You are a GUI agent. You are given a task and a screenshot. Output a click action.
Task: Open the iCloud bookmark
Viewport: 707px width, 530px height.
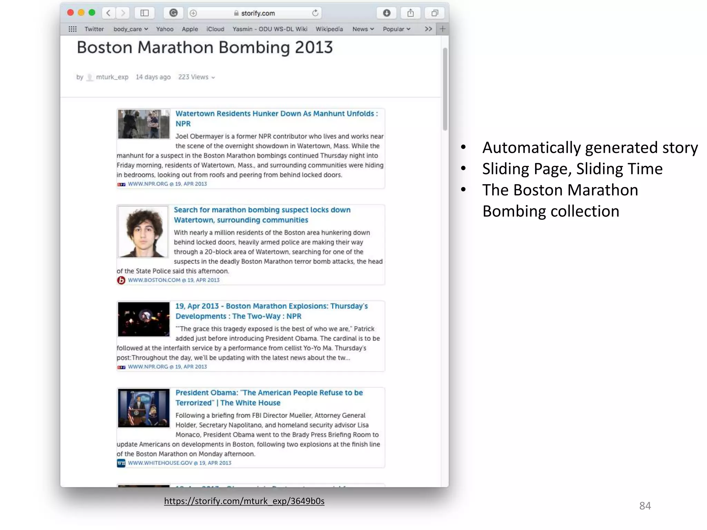coord(215,29)
